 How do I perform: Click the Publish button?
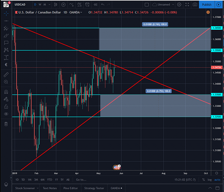click(207, 5)
